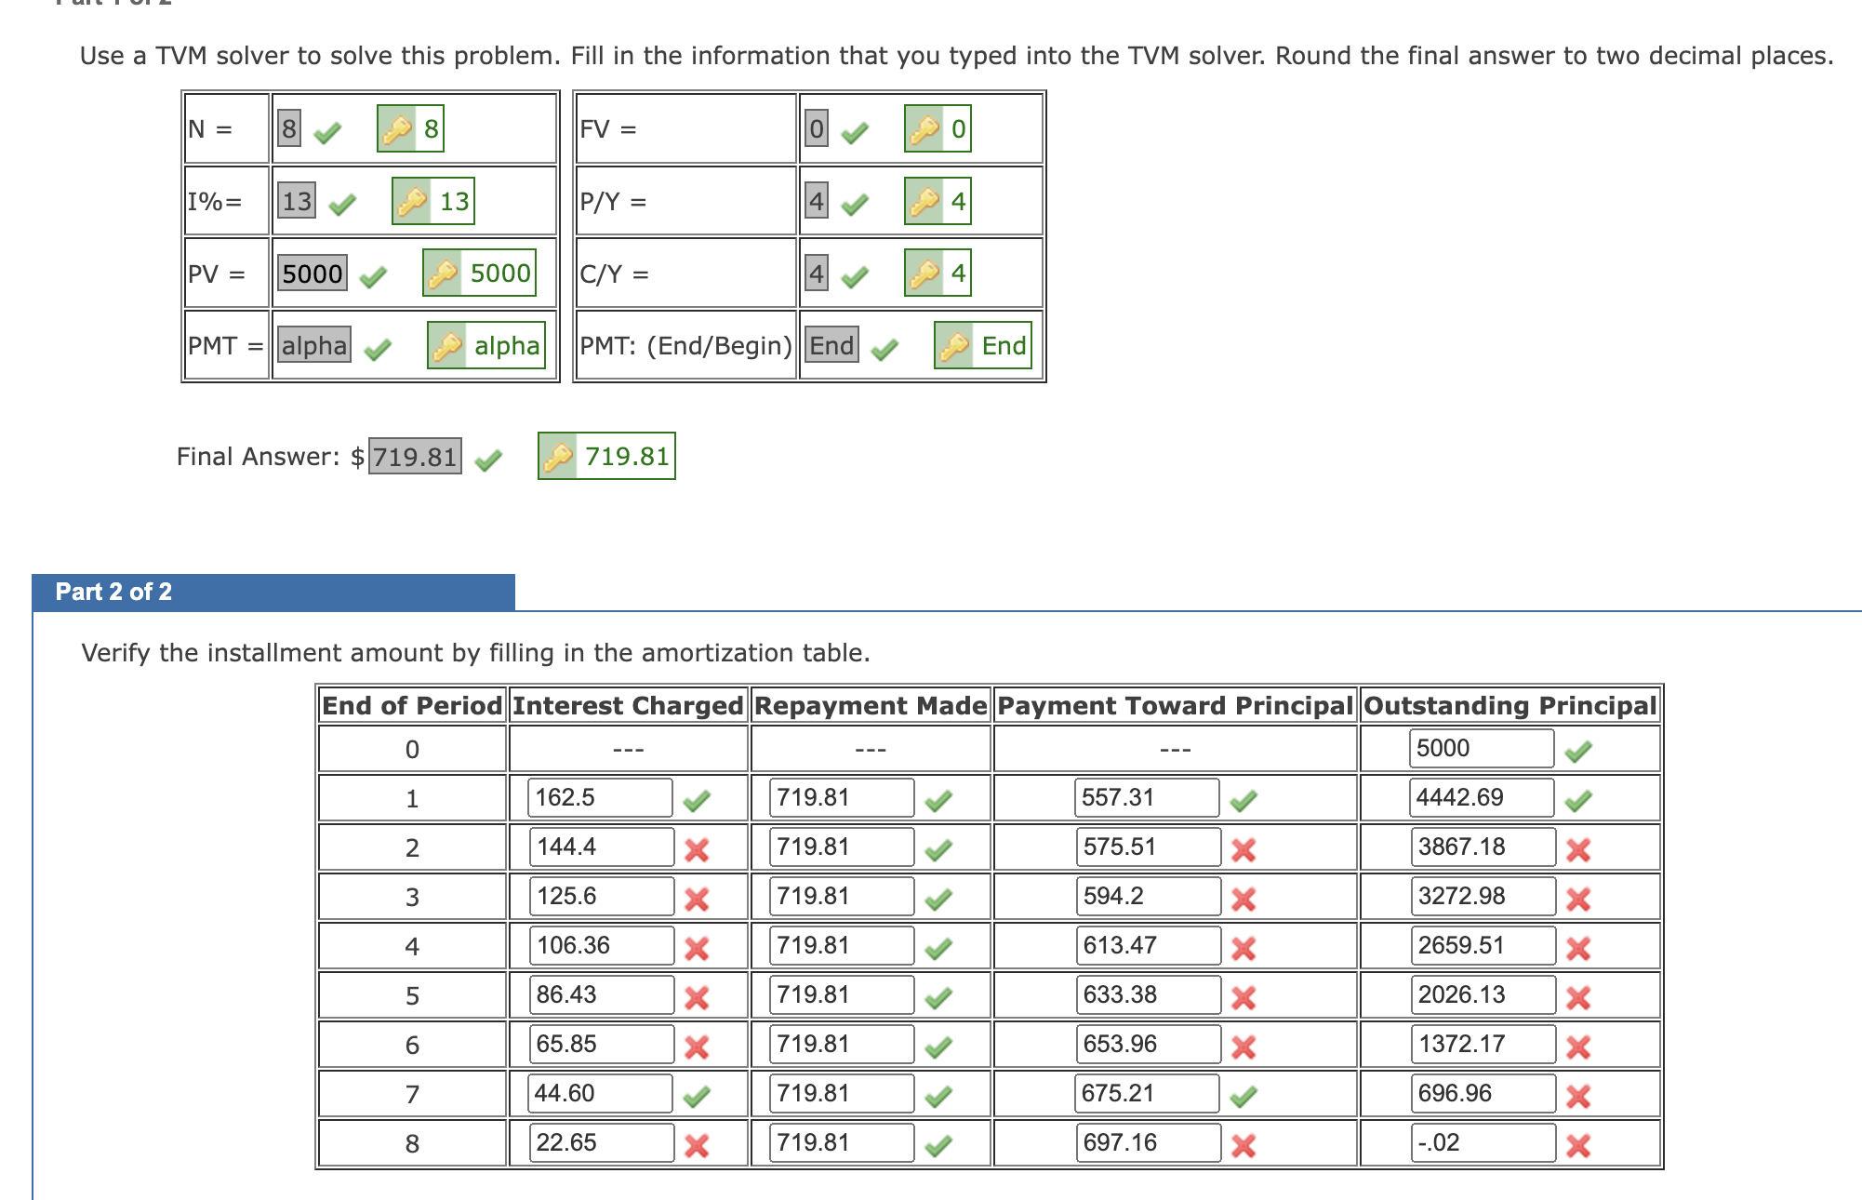
Task: Click the End of Period column header
Action: pyautogui.click(x=412, y=705)
